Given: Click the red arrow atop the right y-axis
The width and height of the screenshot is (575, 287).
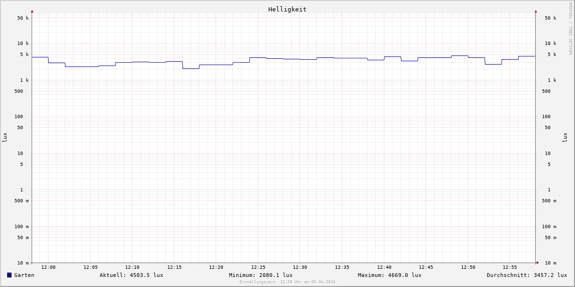Looking at the screenshot, I should point(536,11).
